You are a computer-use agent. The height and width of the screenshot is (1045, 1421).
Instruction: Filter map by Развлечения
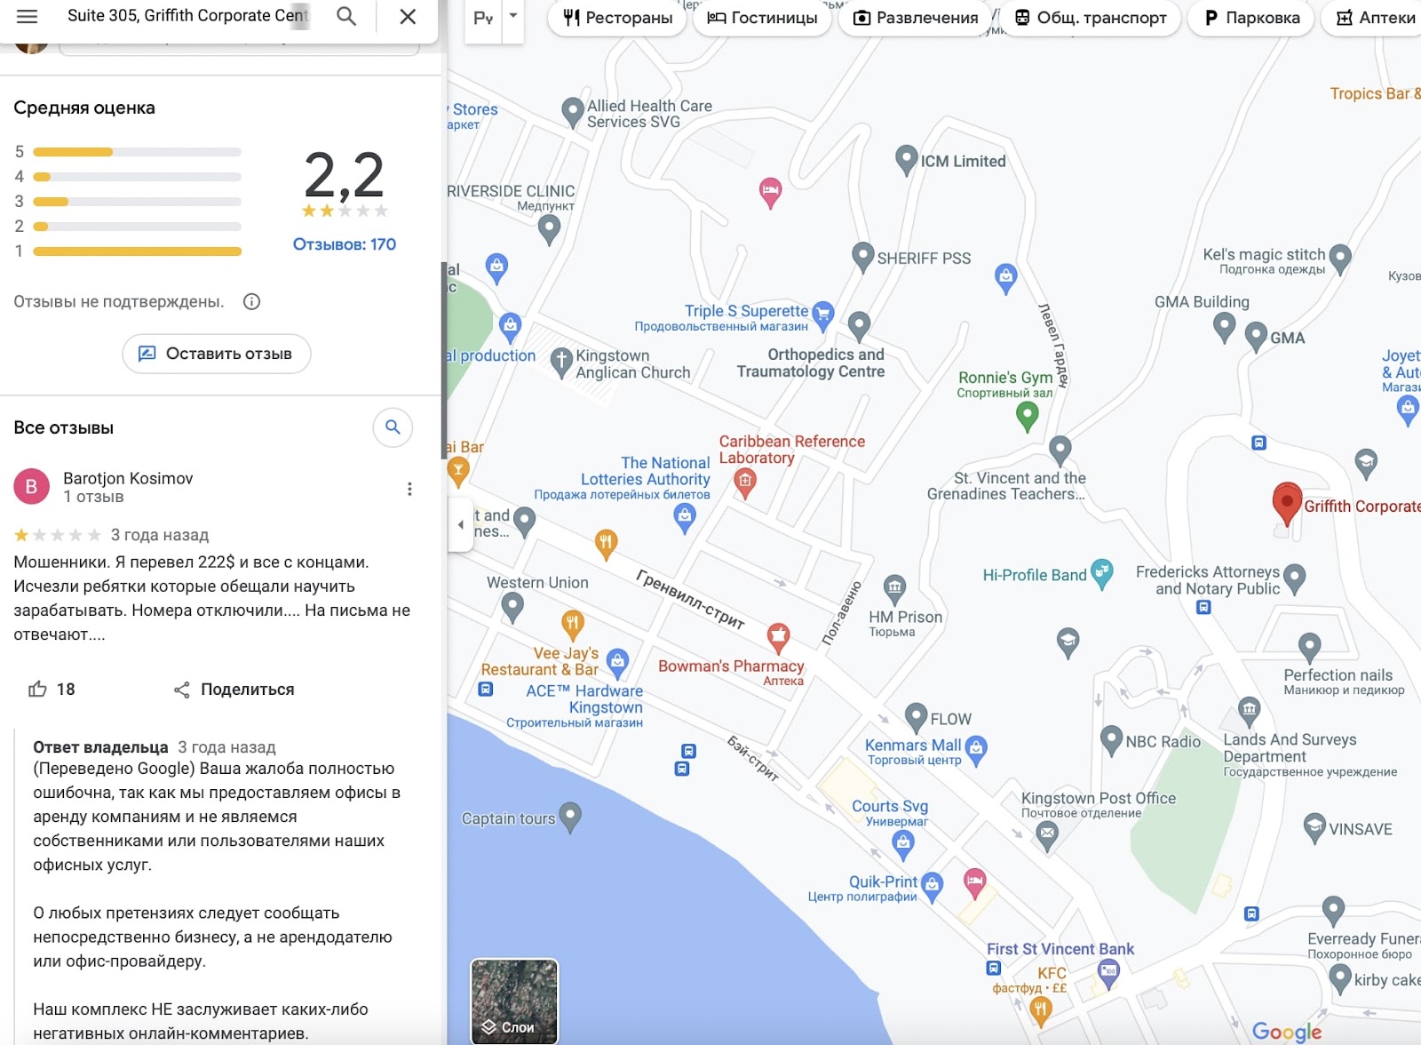point(915,18)
